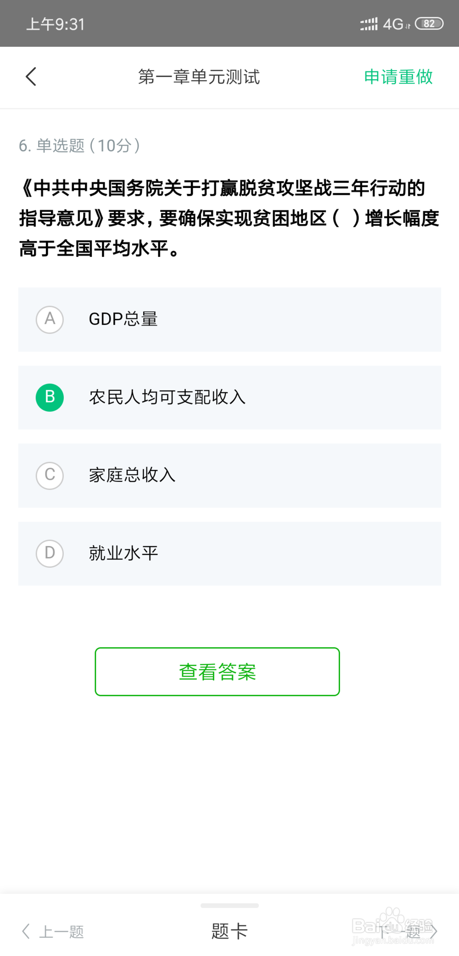Choose answer text 家庭总收入

coord(132,475)
